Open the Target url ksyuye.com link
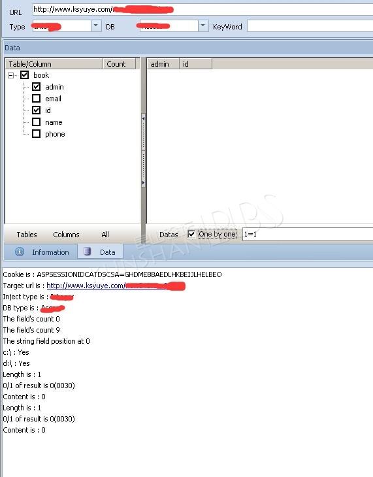 click(x=116, y=286)
